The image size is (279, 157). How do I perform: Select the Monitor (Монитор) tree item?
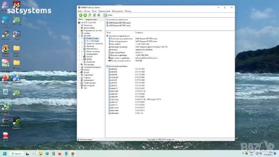point(90,46)
